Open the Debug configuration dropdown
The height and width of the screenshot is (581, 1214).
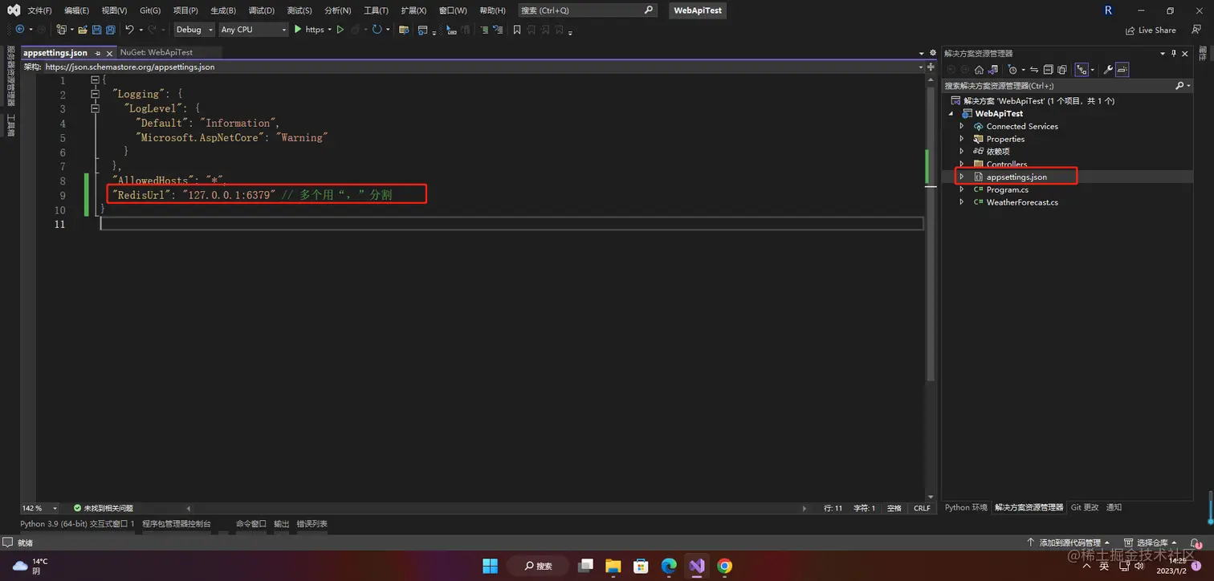click(194, 30)
